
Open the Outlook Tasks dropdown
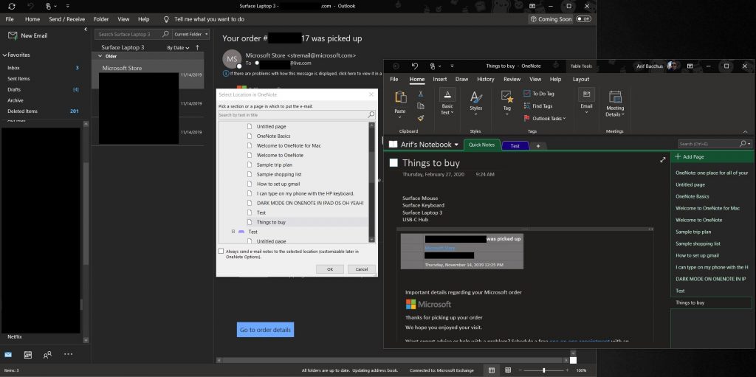click(545, 118)
